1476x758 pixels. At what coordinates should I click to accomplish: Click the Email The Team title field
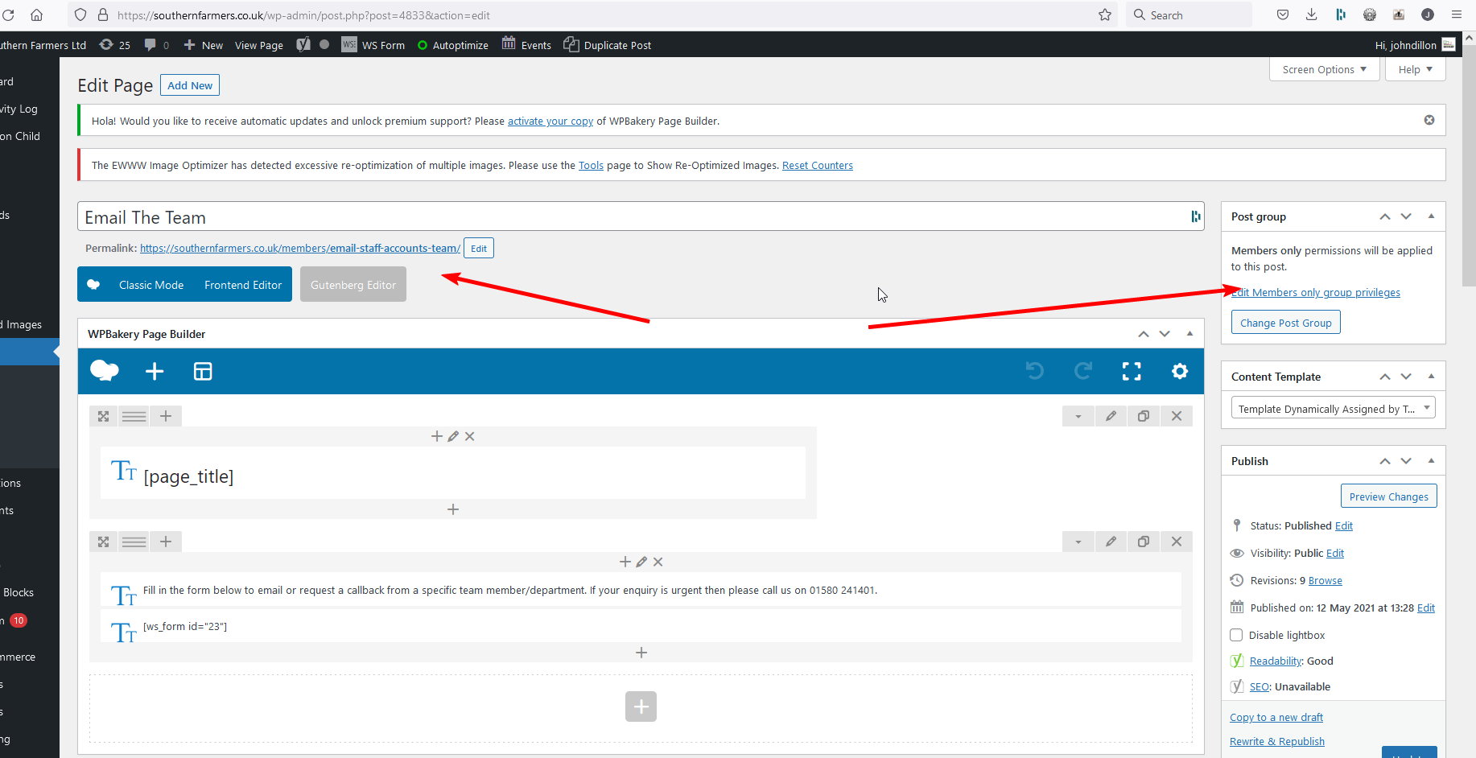click(628, 217)
